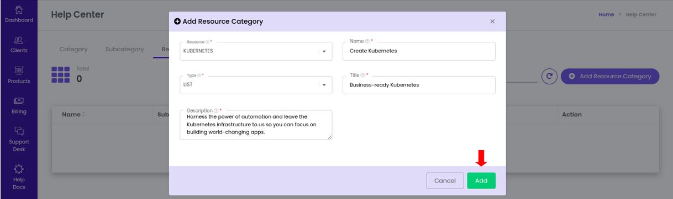This screenshot has width=673, height=199.
Task: Click the refresh icon beside Add Resource Category
Action: 549,76
